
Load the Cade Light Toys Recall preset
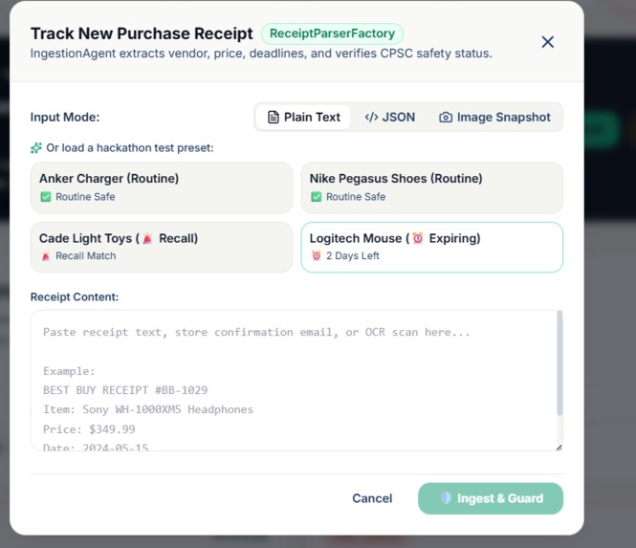162,247
